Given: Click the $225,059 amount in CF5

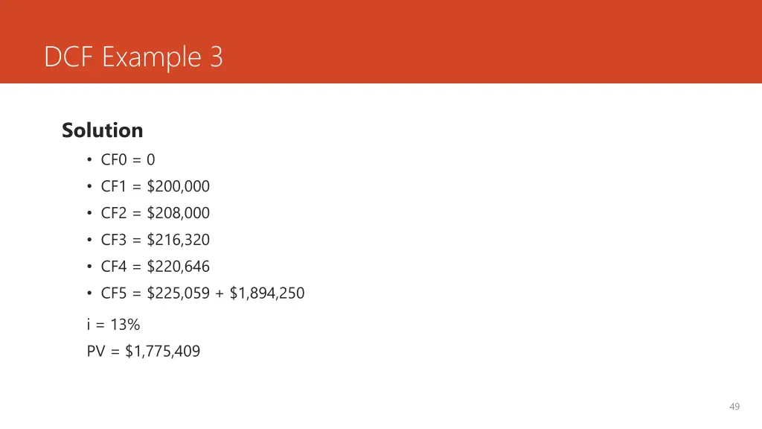Looking at the screenshot, I should click(x=179, y=293).
